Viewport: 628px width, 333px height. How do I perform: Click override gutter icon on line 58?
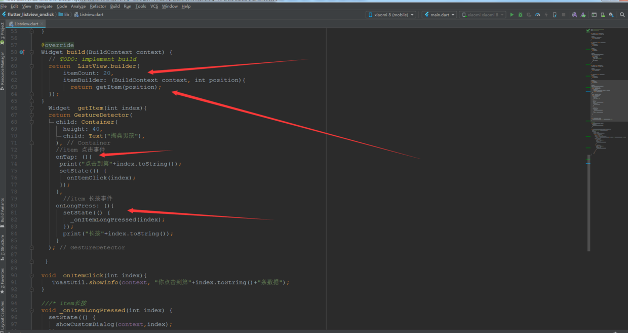22,52
